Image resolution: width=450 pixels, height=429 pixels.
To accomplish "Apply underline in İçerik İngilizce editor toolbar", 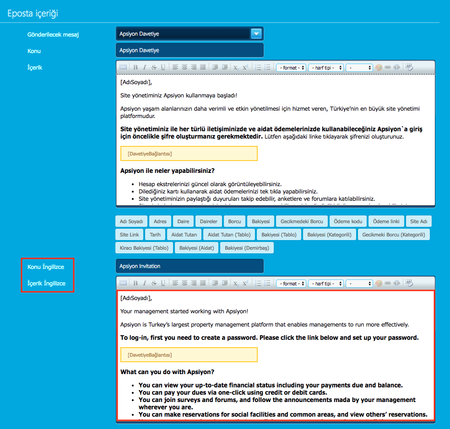I will [x=163, y=283].
